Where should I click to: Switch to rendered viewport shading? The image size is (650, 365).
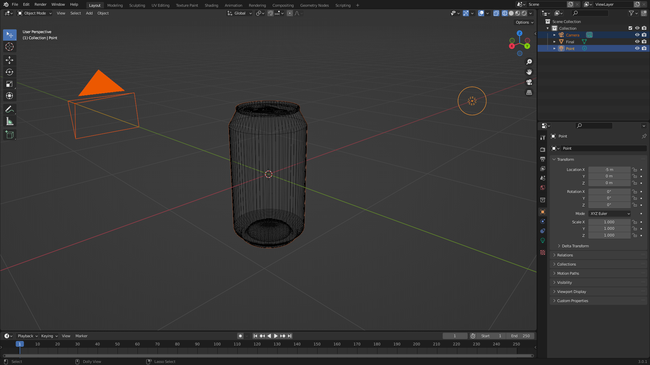click(x=524, y=13)
